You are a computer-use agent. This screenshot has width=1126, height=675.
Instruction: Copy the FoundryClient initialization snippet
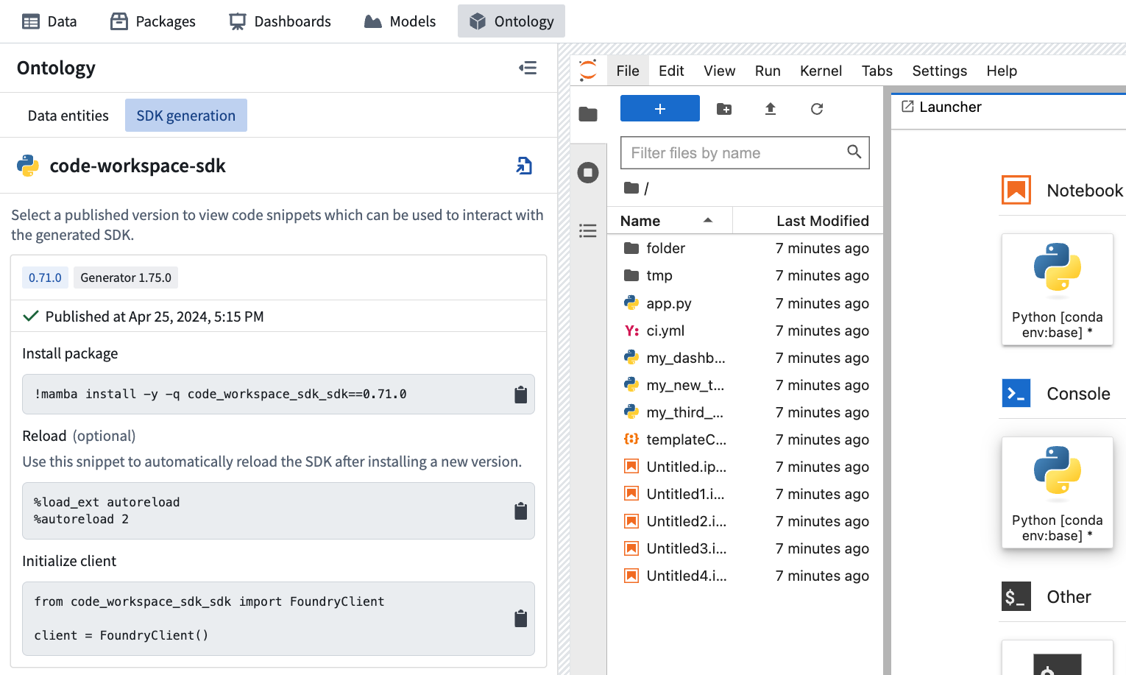(520, 618)
